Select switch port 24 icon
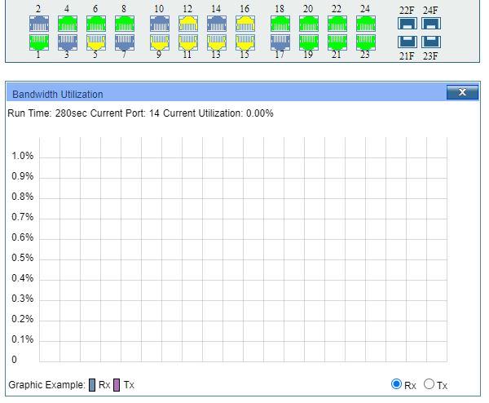 coord(366,24)
